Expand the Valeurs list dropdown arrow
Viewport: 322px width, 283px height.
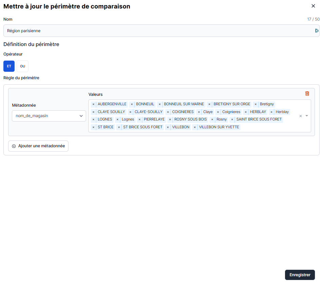307,116
